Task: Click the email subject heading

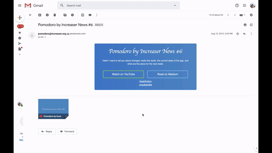Action: (65, 25)
